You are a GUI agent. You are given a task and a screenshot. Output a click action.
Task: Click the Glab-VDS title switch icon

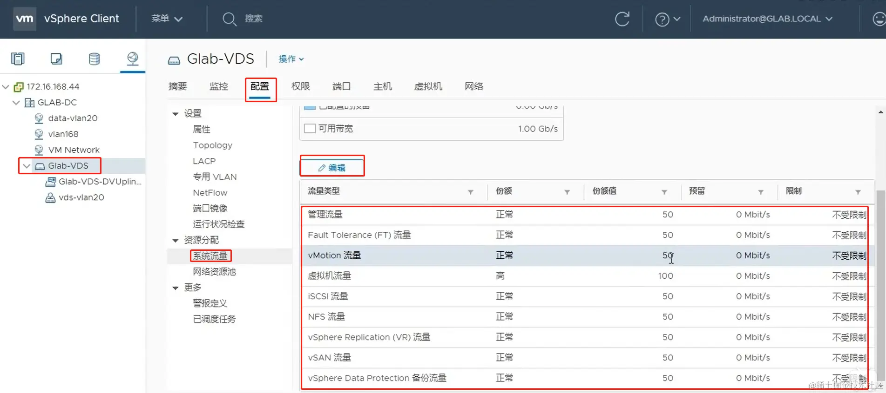174,60
